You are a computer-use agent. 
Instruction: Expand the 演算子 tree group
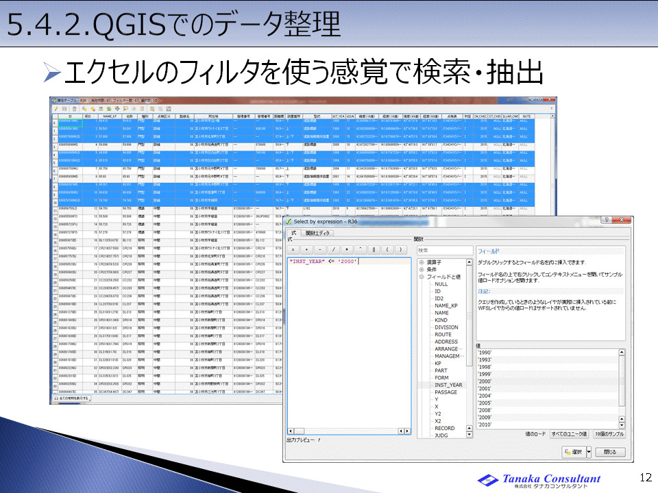(x=421, y=262)
